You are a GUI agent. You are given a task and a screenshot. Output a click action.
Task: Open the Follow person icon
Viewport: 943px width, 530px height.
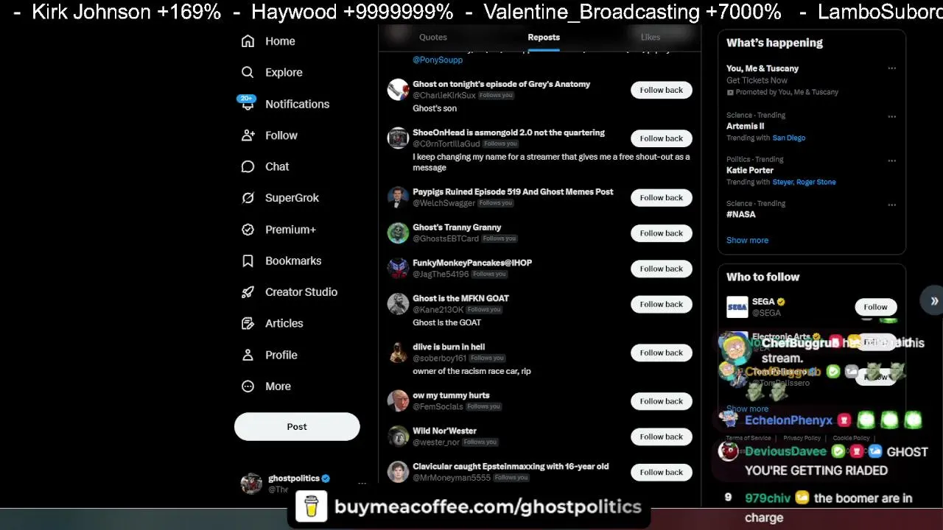(248, 135)
